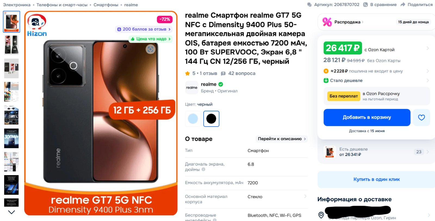Expand the Стало дешевле row chevron
Viewport: 435px width, 221px height.
[428, 81]
